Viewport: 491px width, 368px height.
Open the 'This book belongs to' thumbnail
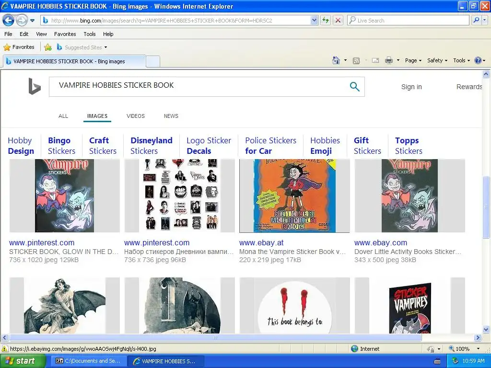(294, 305)
